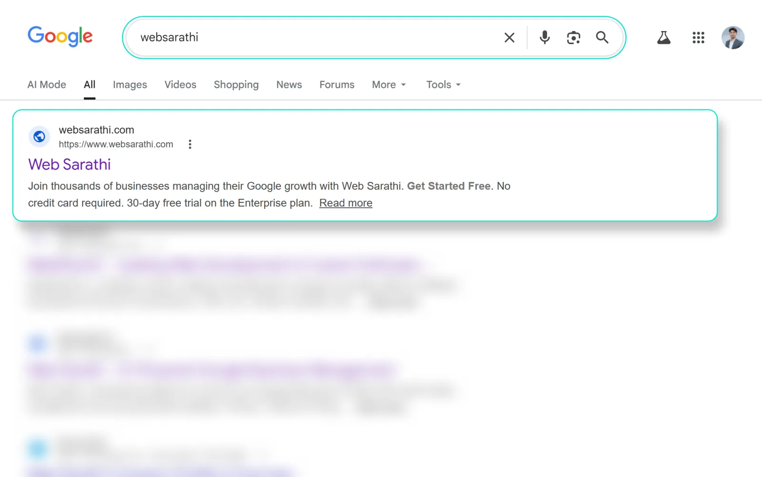The image size is (762, 477).
Task: Click the Google logo
Action: 60,37
